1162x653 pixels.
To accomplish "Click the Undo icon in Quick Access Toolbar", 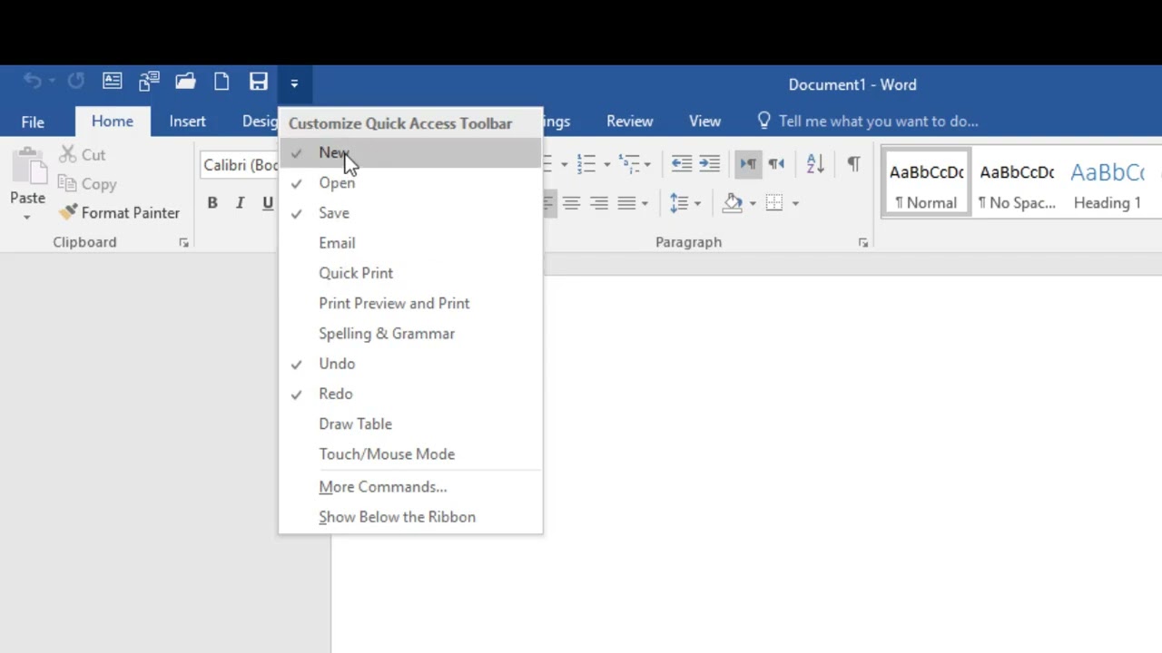I will pos(32,82).
